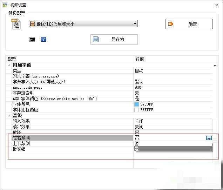Click the FFFFFF hex value text
The height and width of the screenshot is (190, 223).
pos(147,110)
